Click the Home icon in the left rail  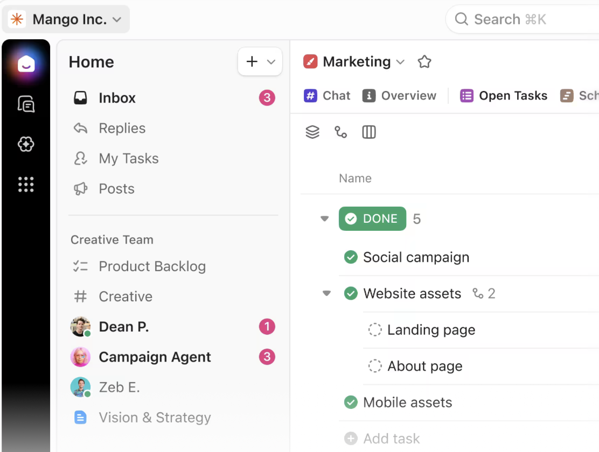pyautogui.click(x=26, y=65)
